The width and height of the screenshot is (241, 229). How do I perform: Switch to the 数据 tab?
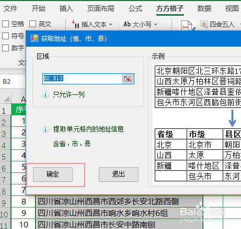click(204, 8)
